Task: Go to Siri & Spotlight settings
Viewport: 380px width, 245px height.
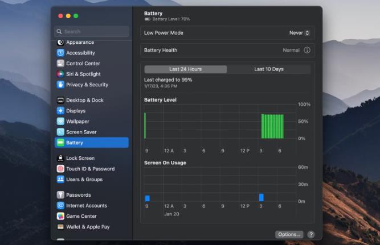Action: tap(92, 74)
